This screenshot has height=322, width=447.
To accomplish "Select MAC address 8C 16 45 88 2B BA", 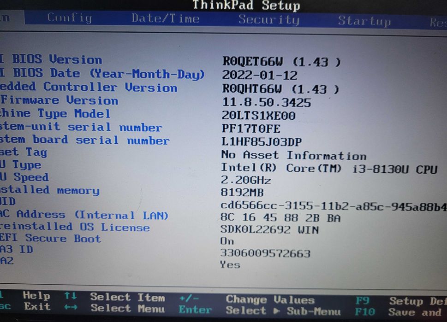I will coord(280,218).
